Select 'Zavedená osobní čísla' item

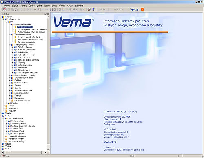coord(26,42)
